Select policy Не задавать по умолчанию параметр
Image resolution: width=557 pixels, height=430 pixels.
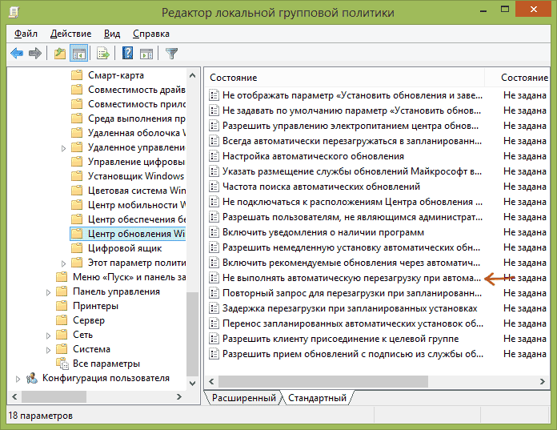tap(351, 111)
